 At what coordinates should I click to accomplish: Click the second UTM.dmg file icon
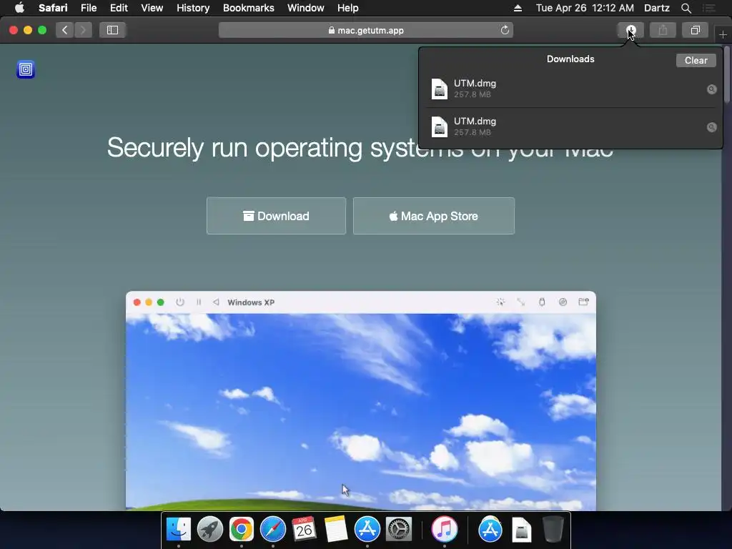tap(439, 127)
